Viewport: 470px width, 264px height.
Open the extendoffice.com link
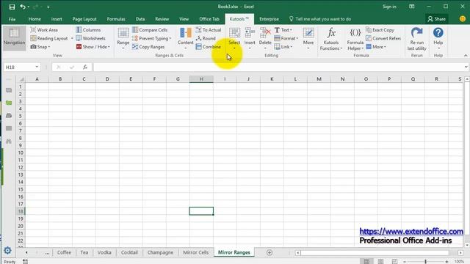coord(411,231)
